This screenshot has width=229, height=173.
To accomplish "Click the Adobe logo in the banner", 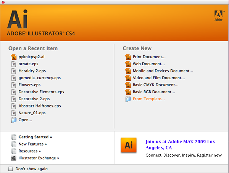I will [219, 16].
